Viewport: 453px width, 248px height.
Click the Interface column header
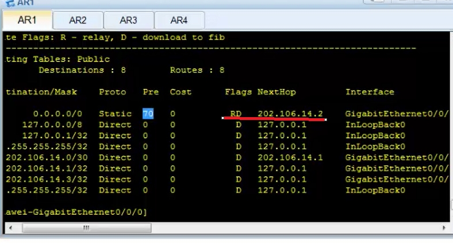coord(370,92)
